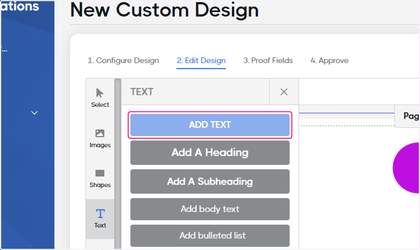
Task: Click the Add bulleted list button
Action: (x=210, y=236)
